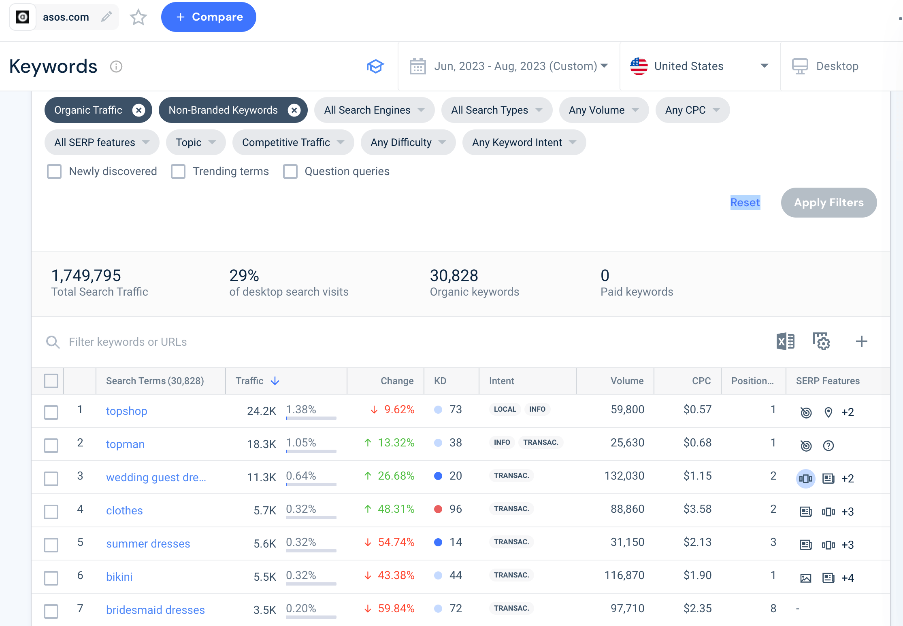Expand the All Search Engines filter
The image size is (903, 626).
click(374, 110)
